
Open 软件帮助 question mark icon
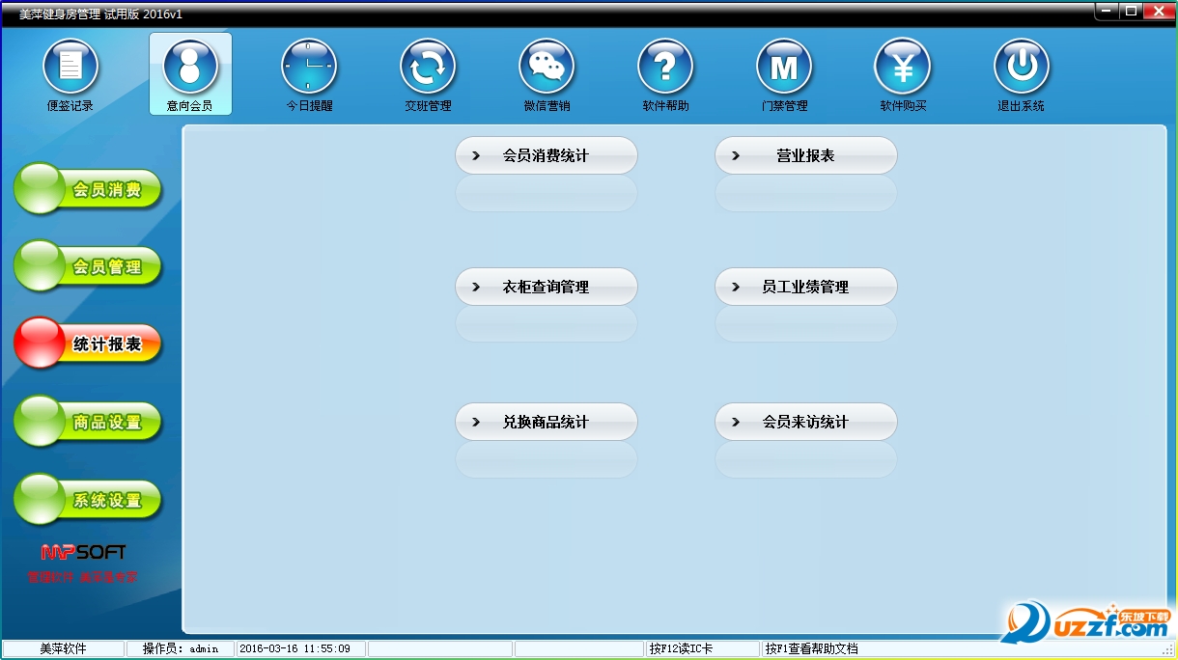(x=665, y=68)
